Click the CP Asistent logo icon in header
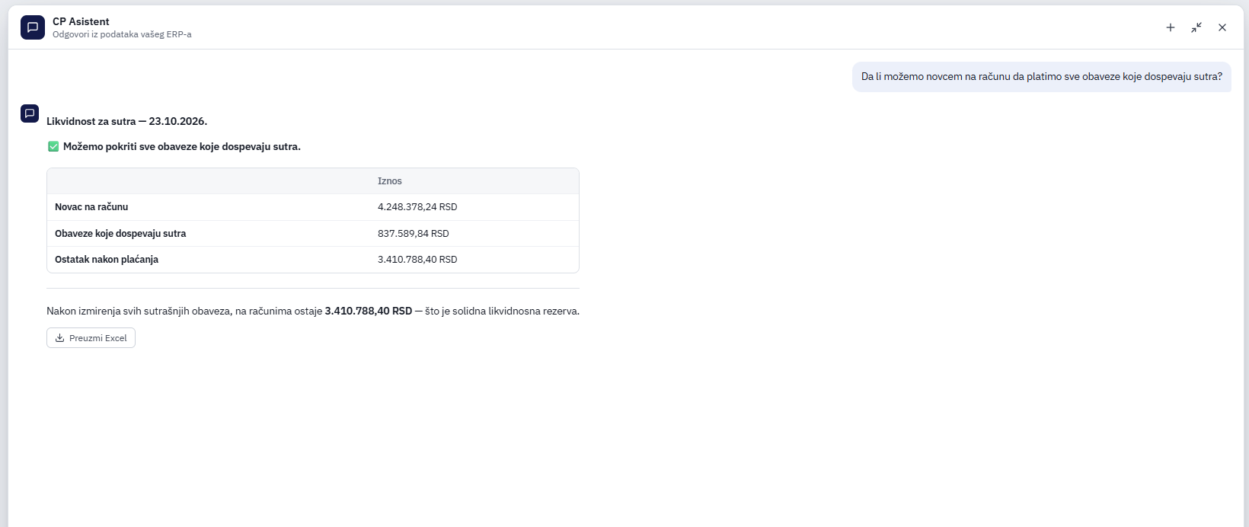1249x527 pixels. [33, 27]
